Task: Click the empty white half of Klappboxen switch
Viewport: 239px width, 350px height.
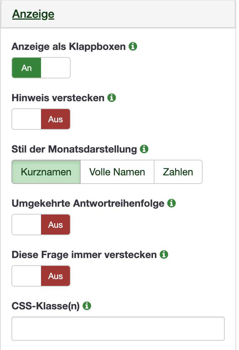Action: click(x=56, y=68)
